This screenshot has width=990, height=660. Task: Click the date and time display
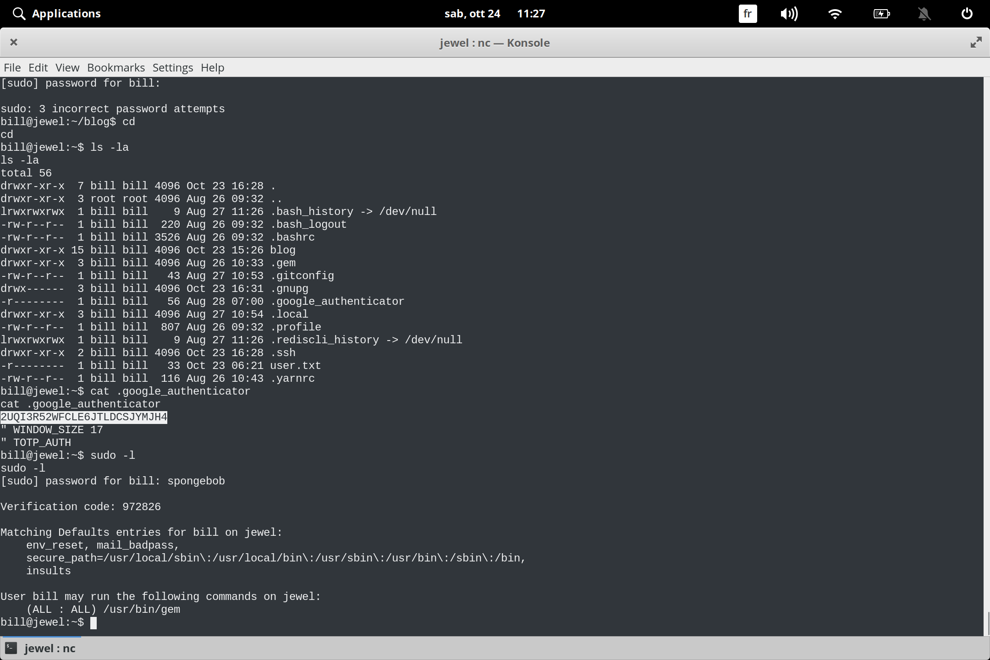pyautogui.click(x=494, y=13)
